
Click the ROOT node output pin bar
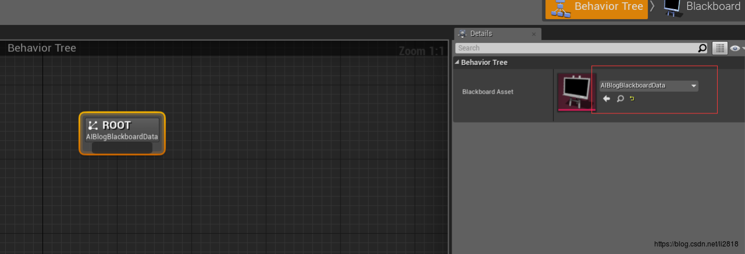point(122,148)
